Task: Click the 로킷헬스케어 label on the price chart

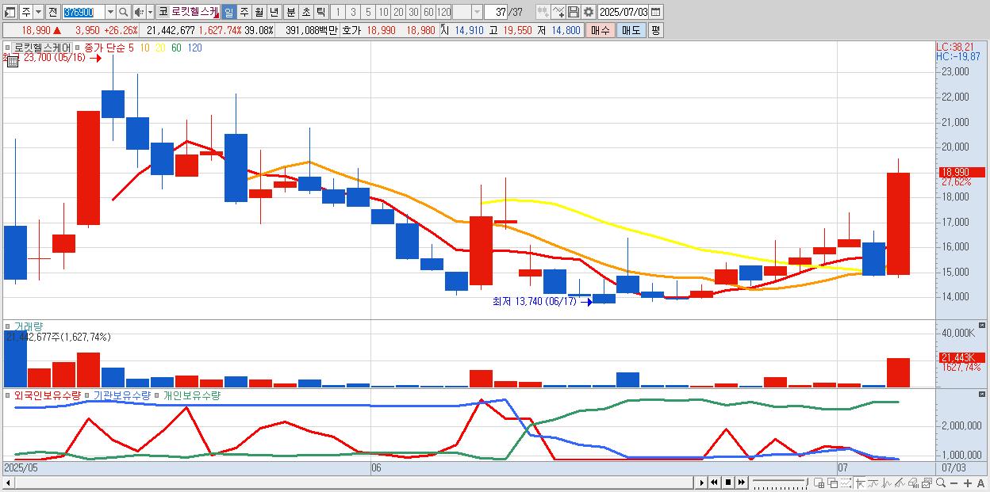Action: 42,48
